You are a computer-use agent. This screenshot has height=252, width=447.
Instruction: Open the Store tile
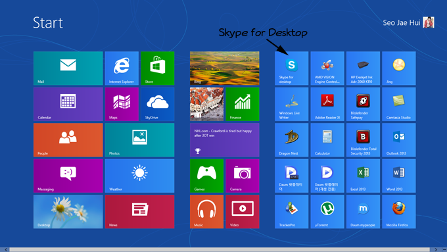click(x=157, y=68)
